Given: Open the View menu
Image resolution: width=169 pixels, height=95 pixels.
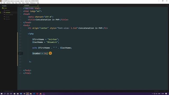Looking at the screenshot, I should coord(16,3).
